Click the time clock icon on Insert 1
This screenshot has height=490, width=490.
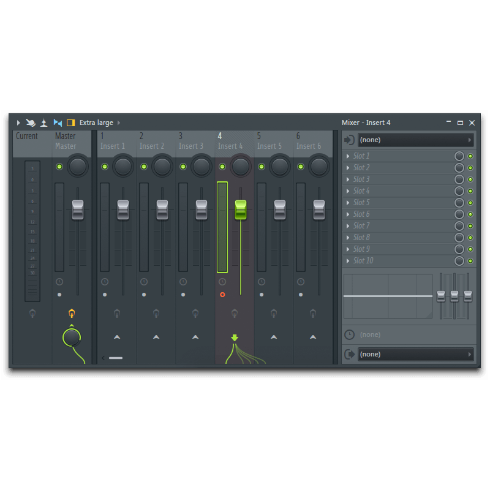point(105,282)
